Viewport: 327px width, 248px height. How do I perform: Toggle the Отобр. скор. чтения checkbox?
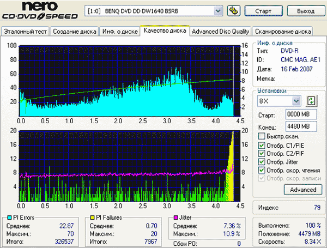pos(262,170)
